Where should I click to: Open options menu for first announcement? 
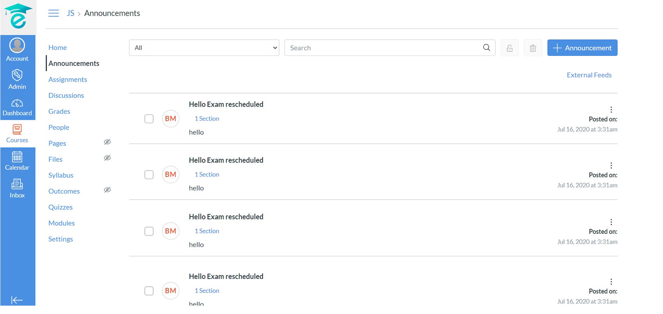tap(611, 110)
